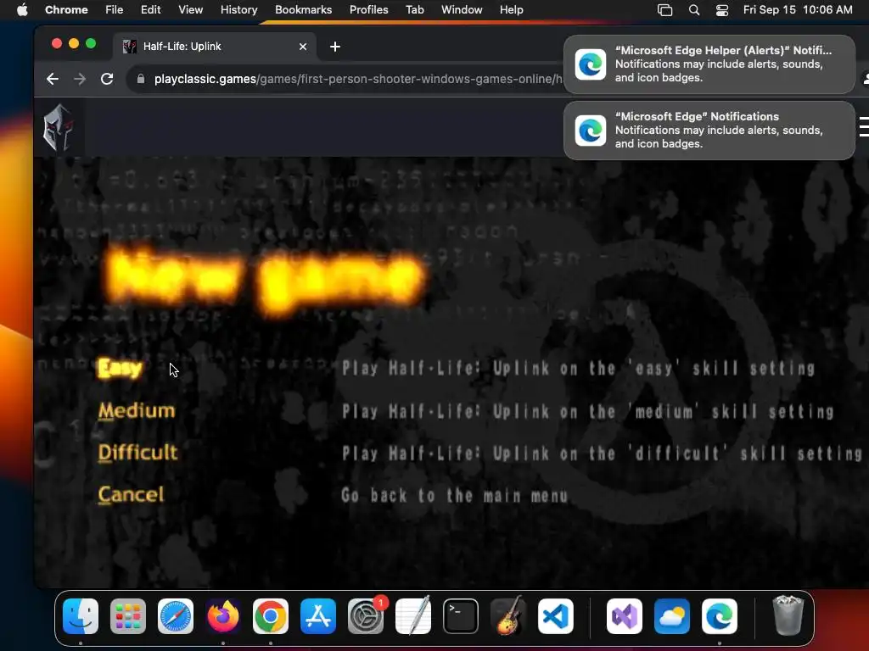Launch Visual Studio Code from the Dock
869x651 pixels.
point(556,616)
